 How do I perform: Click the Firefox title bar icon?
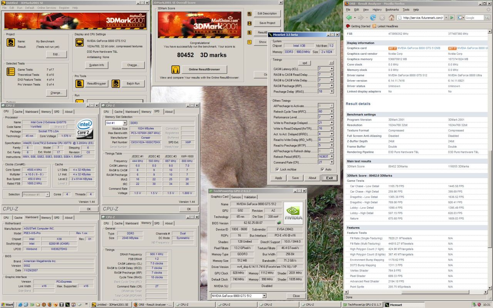[348, 3]
